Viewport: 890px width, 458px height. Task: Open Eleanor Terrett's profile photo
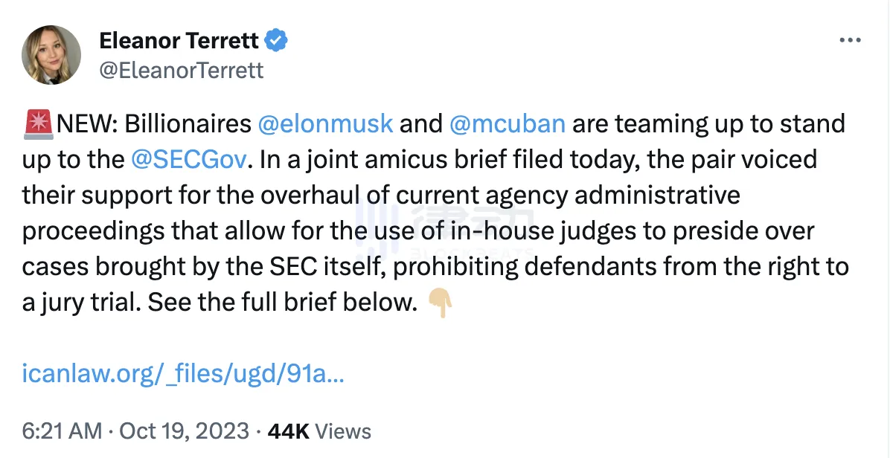tap(51, 55)
